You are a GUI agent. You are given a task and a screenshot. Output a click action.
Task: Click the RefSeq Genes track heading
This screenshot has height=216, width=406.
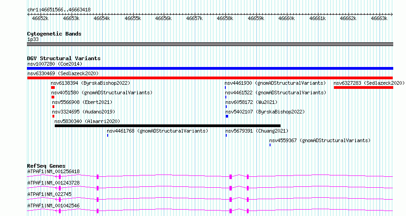click(x=46, y=166)
